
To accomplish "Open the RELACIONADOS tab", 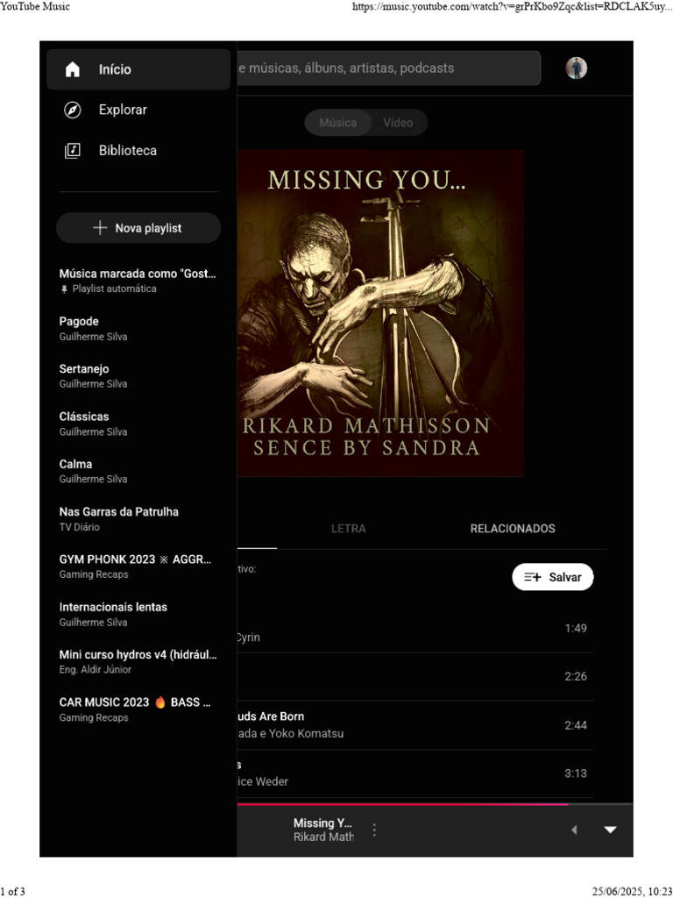I will pos(513,529).
